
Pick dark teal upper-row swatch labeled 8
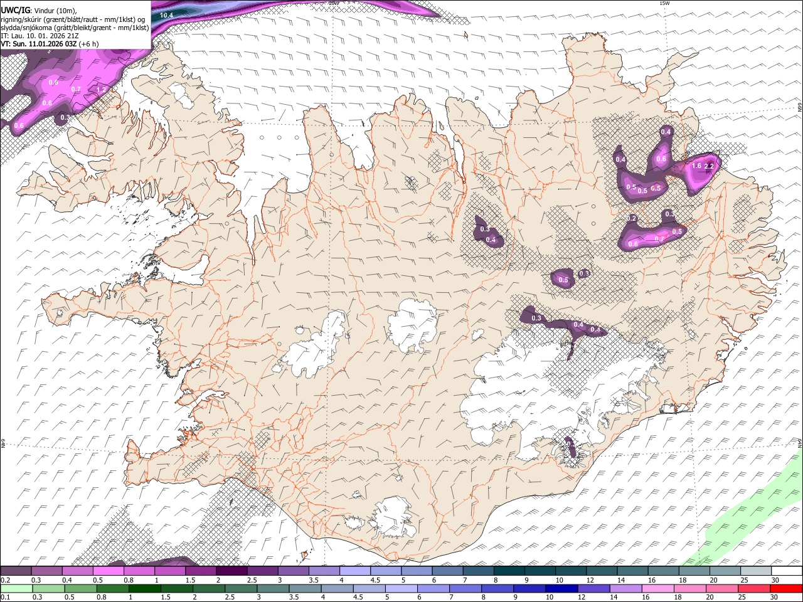tap(509, 571)
